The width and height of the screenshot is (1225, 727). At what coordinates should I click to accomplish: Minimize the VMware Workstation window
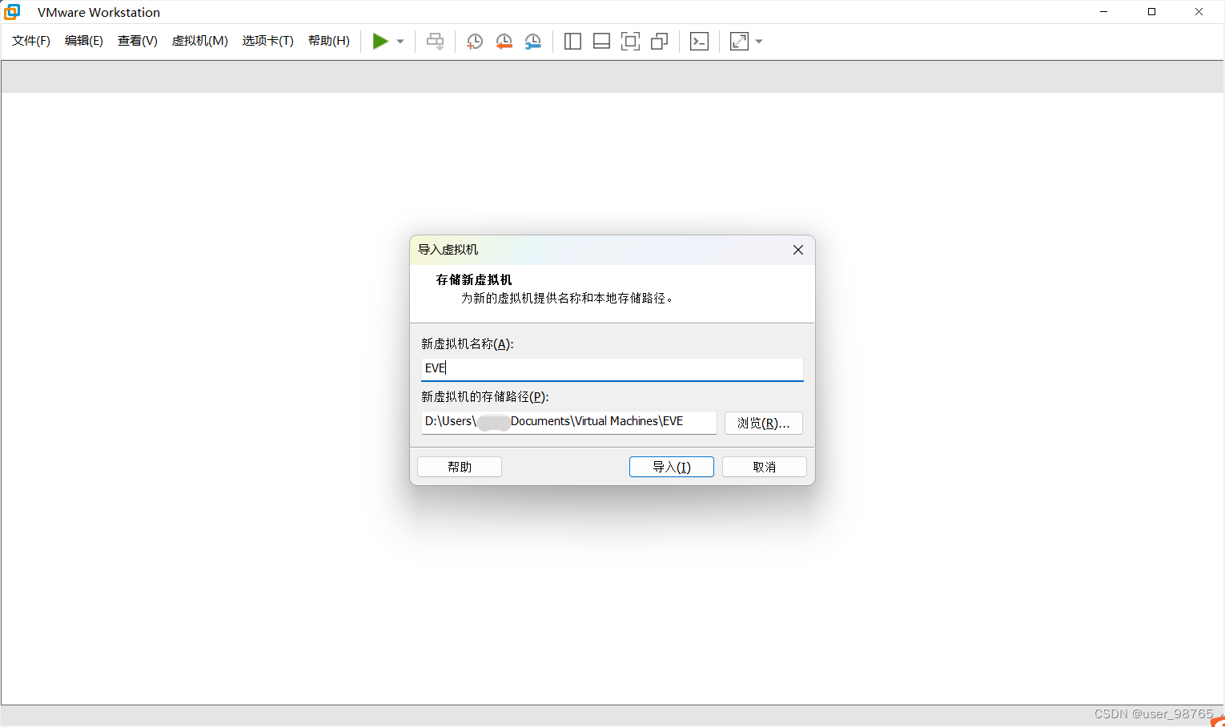pos(1104,12)
